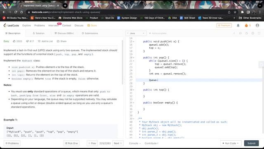Collapse code fold at line 30
Screen dimensions: 264x149
pyautogui.click(x=134, y=90)
